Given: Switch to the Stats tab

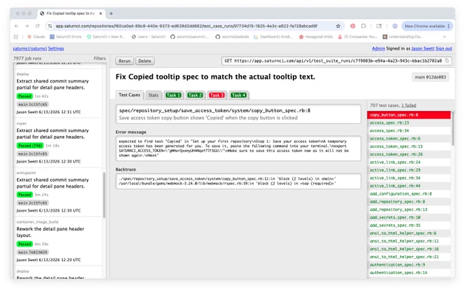Looking at the screenshot, I should pyautogui.click(x=153, y=95).
